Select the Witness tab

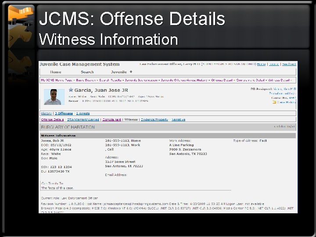tap(131, 119)
